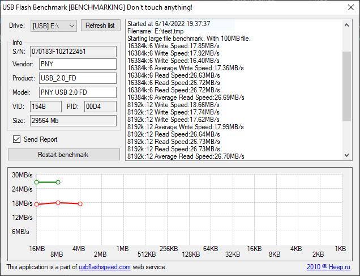Toggle the Send Report checkbox

17,139
